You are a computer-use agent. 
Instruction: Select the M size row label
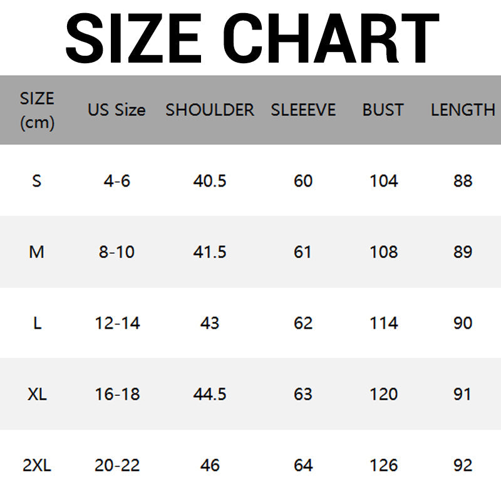click(x=37, y=252)
